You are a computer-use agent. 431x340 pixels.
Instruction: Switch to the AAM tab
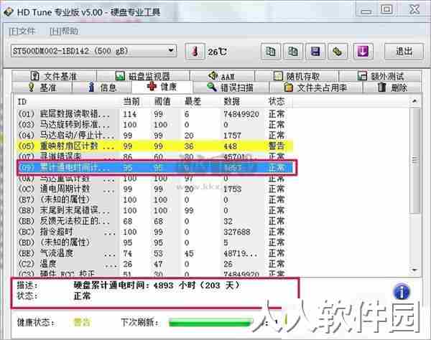coord(222,76)
